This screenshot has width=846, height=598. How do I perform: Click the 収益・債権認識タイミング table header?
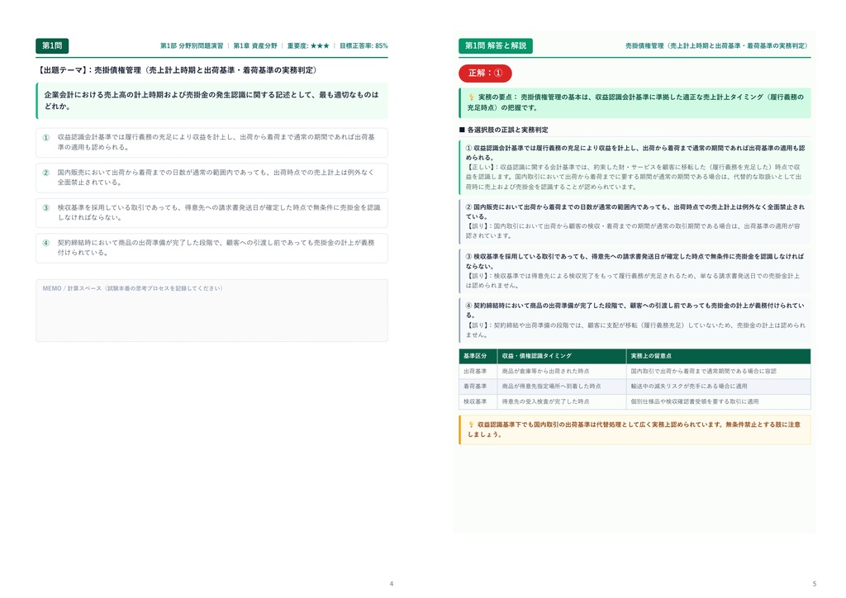(561, 356)
